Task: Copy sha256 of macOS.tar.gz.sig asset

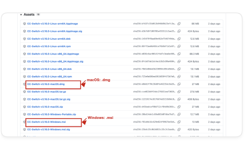Action: tap(179, 99)
